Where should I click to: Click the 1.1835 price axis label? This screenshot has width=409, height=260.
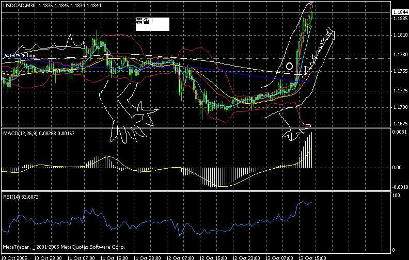[x=400, y=19]
